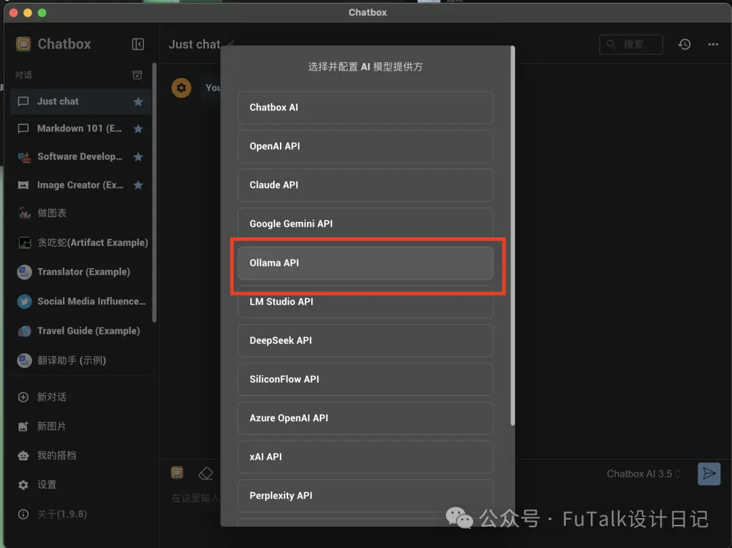Screen dimensions: 732x548
Task: Open the Chatbox AI 3.5 model selector
Action: point(643,473)
